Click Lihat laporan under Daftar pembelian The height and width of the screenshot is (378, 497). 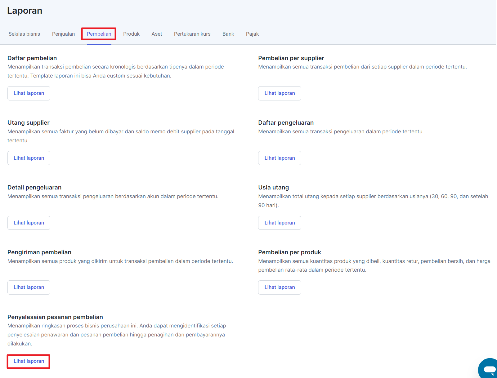coord(29,93)
